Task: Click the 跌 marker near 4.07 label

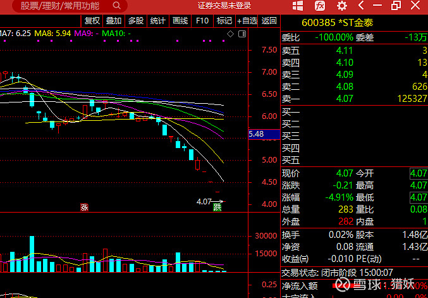Action: (x=218, y=206)
